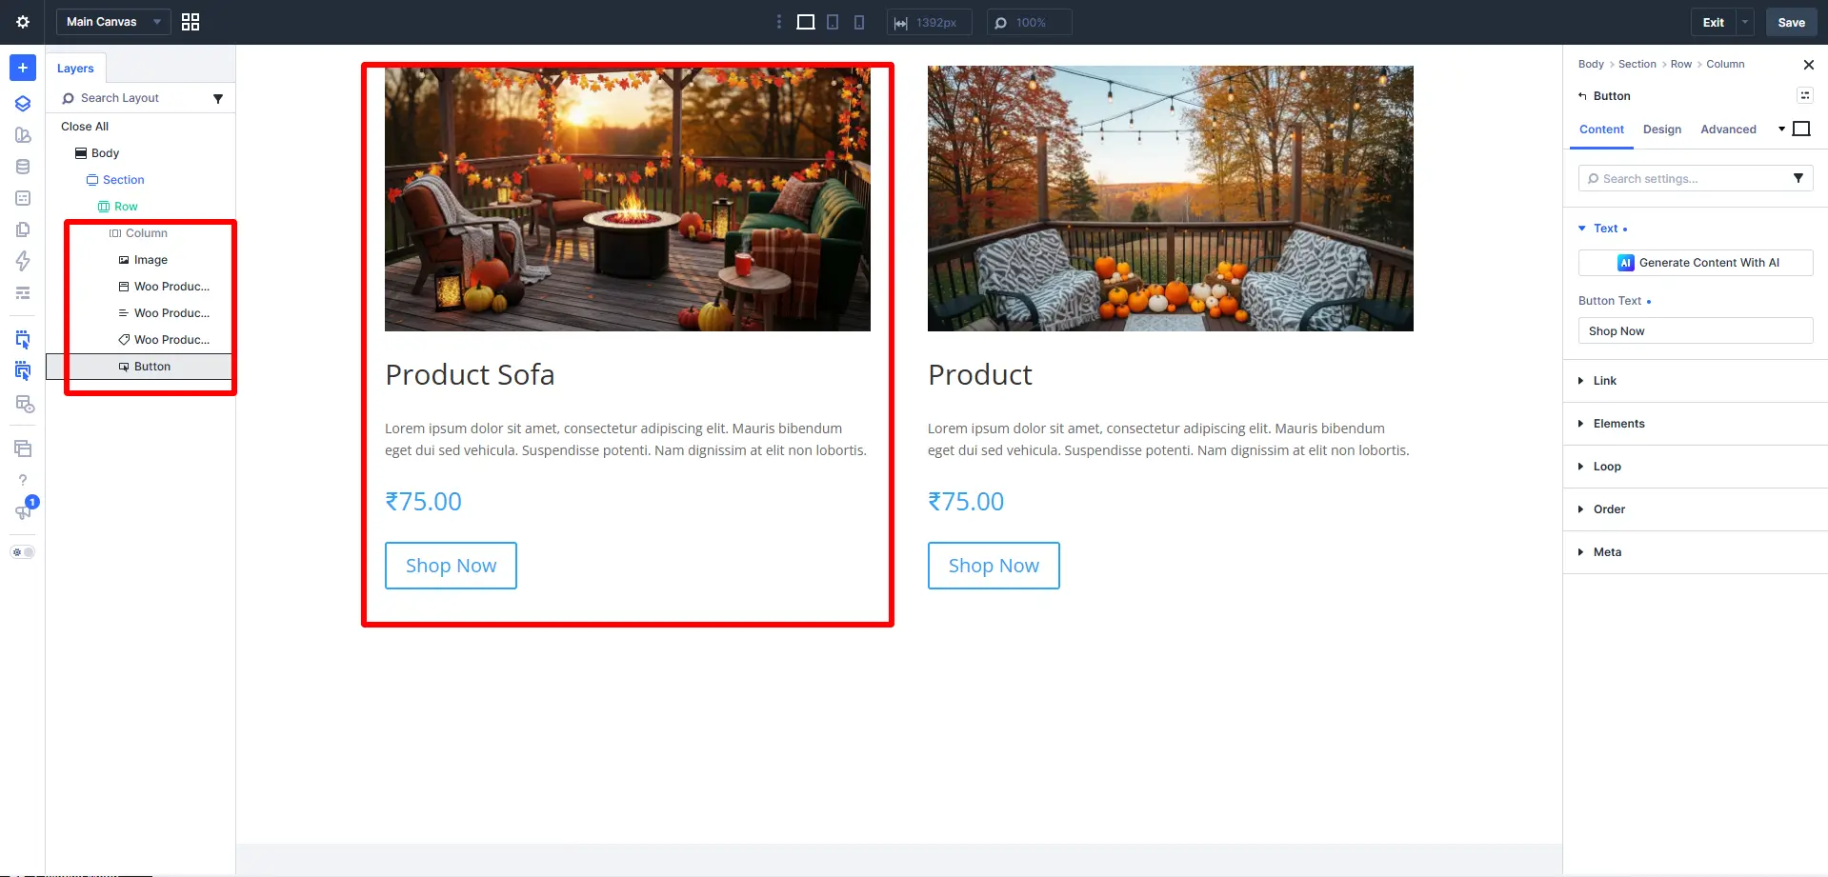This screenshot has width=1828, height=877.
Task: Open the stacked windows icon in sidebar
Action: (x=23, y=448)
